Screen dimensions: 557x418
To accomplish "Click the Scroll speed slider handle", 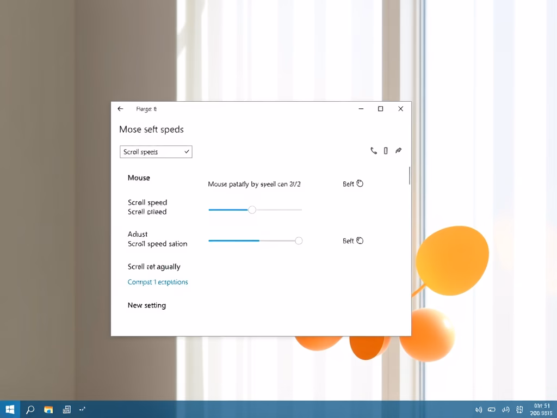I will (252, 210).
